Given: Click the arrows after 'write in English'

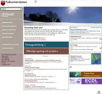Looking at the screenshot, I should [32, 71].
